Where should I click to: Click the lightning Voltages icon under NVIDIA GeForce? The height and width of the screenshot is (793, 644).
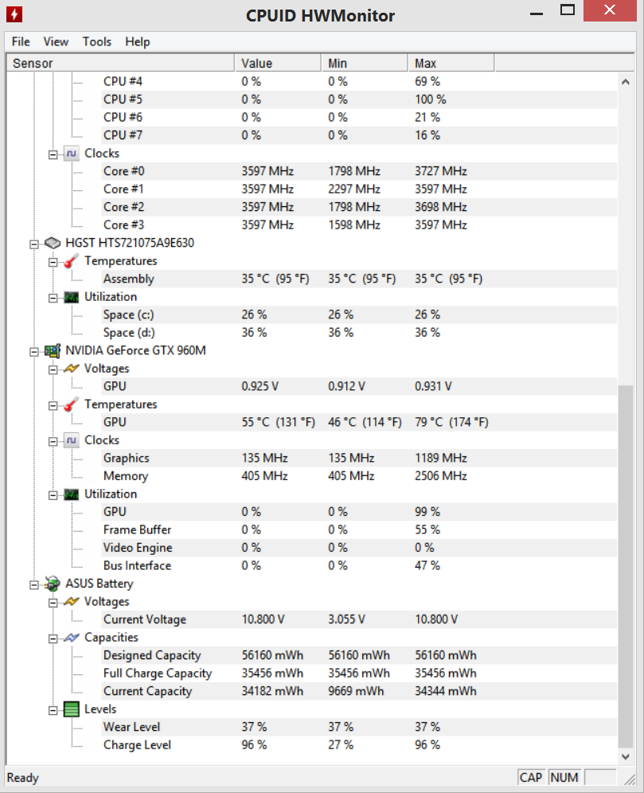coord(72,369)
